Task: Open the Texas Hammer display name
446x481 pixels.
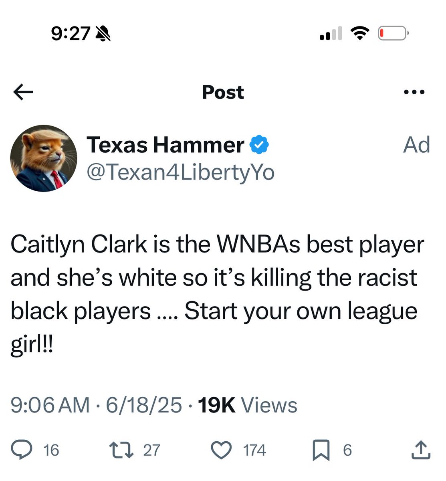Action: [165, 145]
